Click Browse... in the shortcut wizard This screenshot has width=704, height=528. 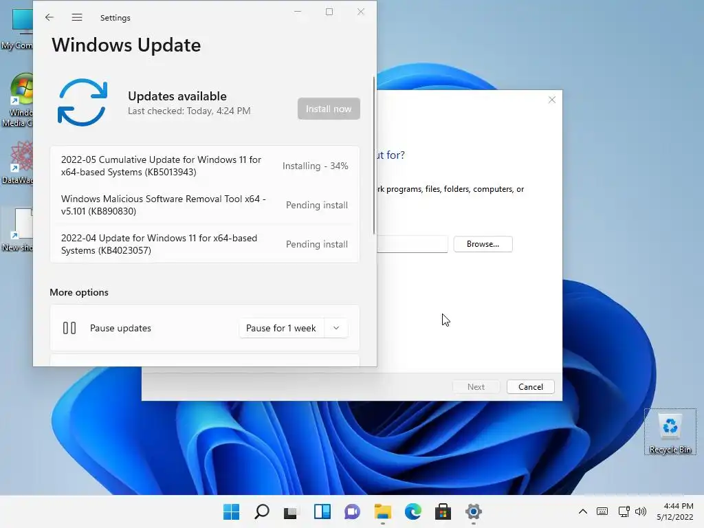(483, 244)
